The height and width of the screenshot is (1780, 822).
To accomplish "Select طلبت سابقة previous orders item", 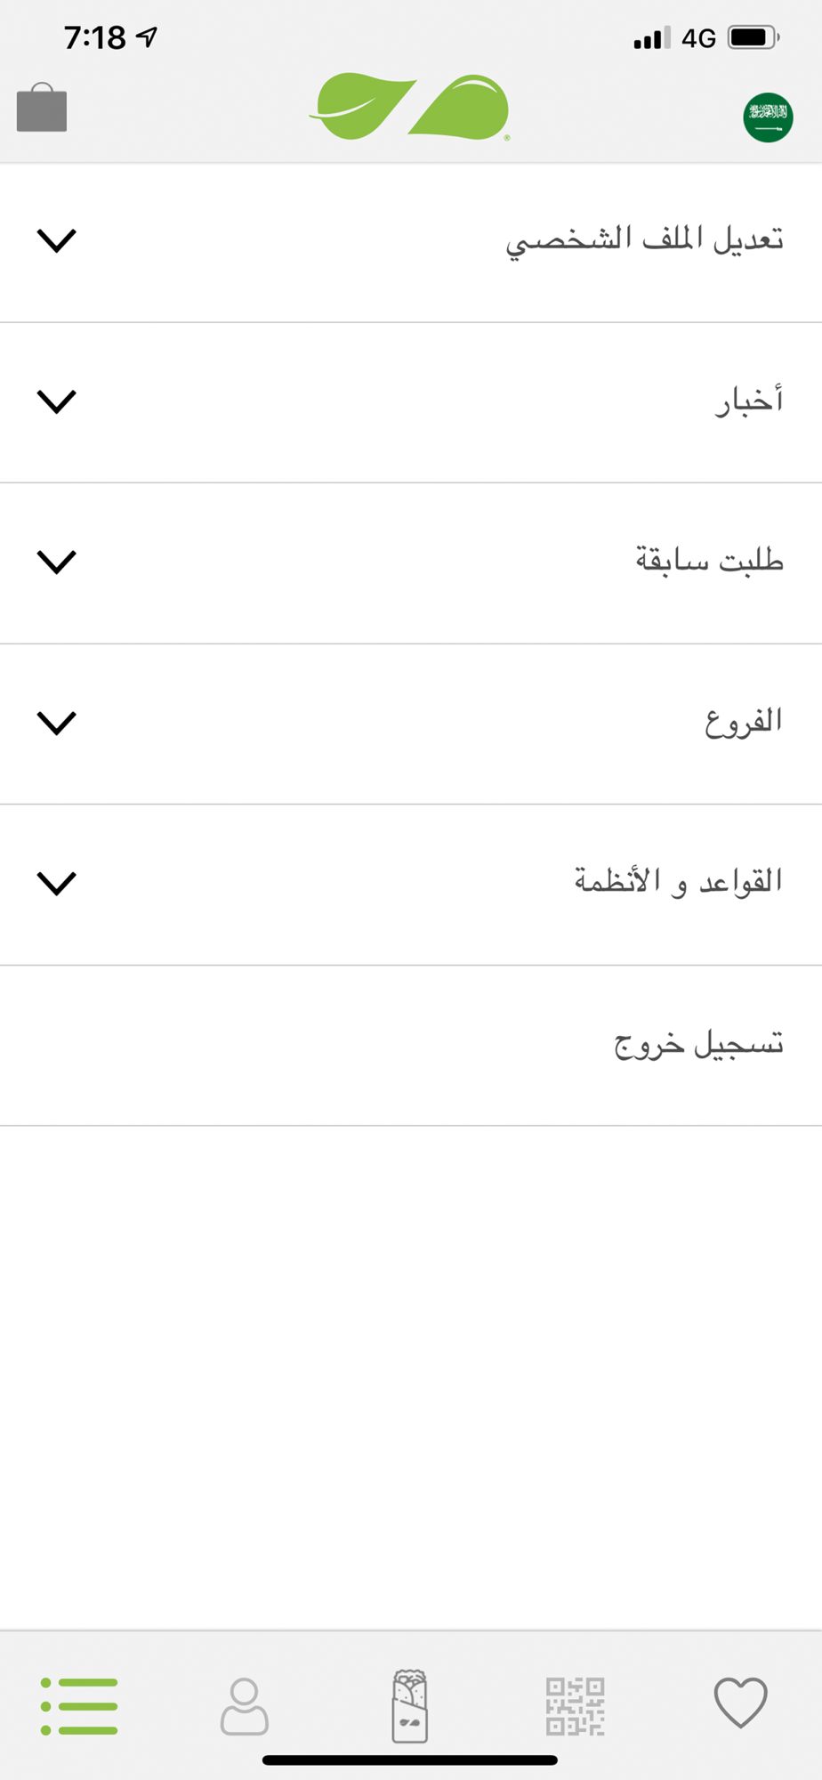I will tap(709, 562).
